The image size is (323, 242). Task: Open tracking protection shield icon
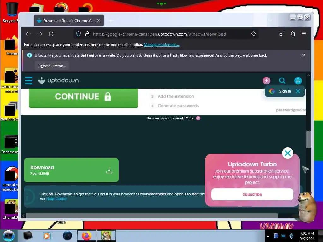pos(79,34)
